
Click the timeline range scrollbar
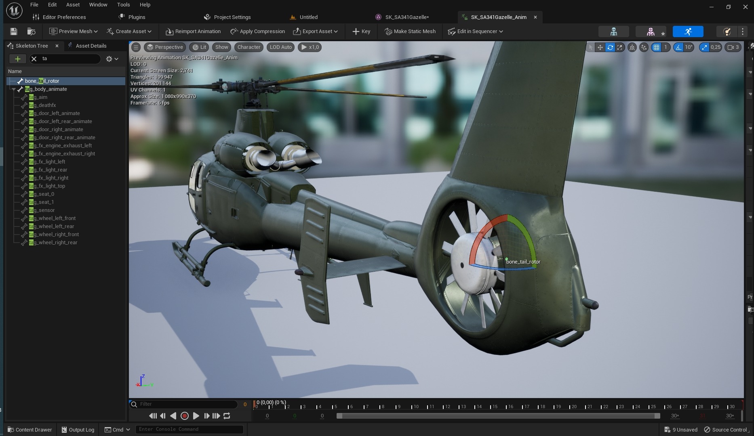click(x=498, y=416)
